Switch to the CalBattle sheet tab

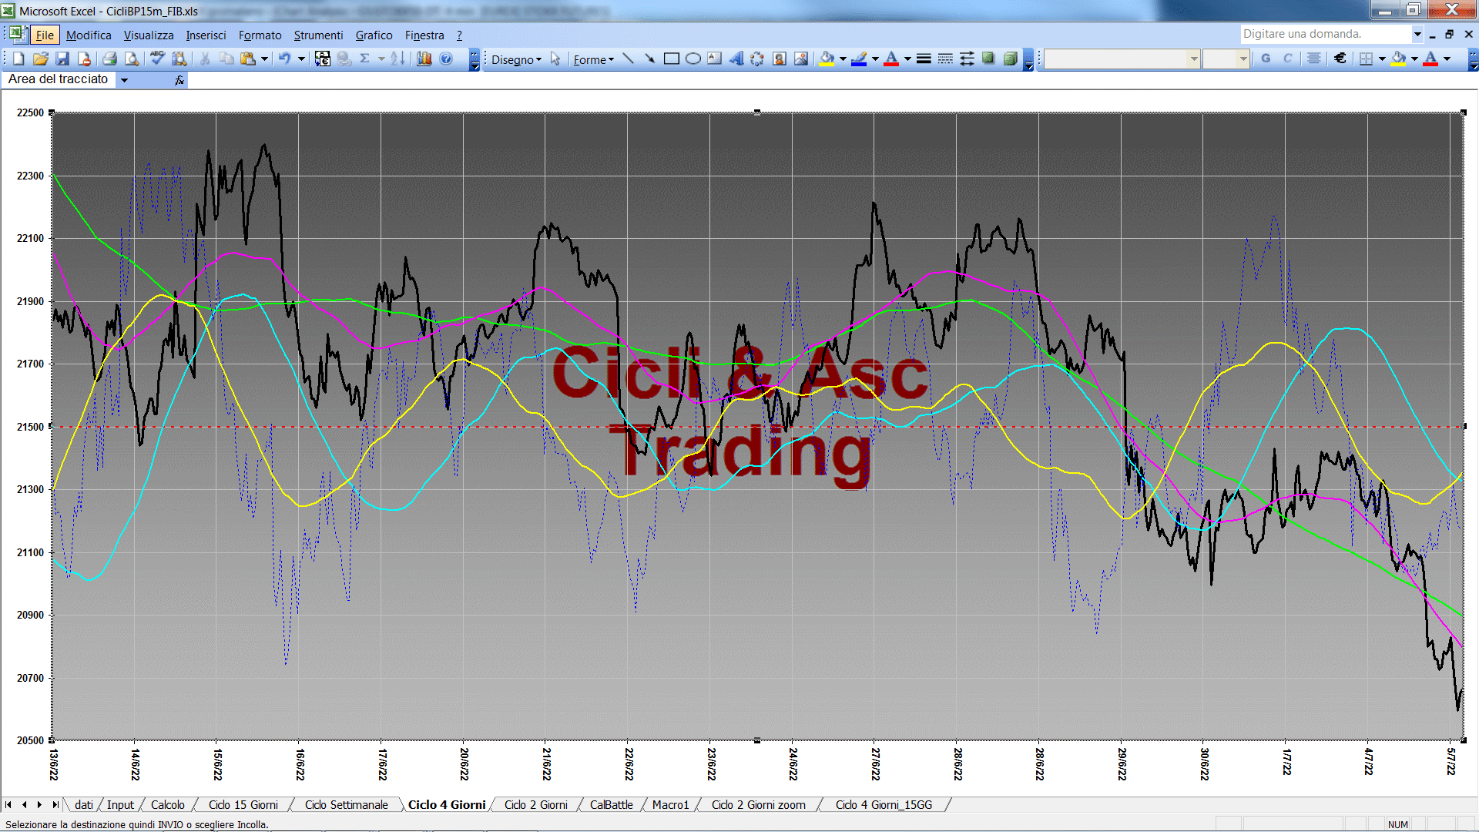(x=611, y=805)
